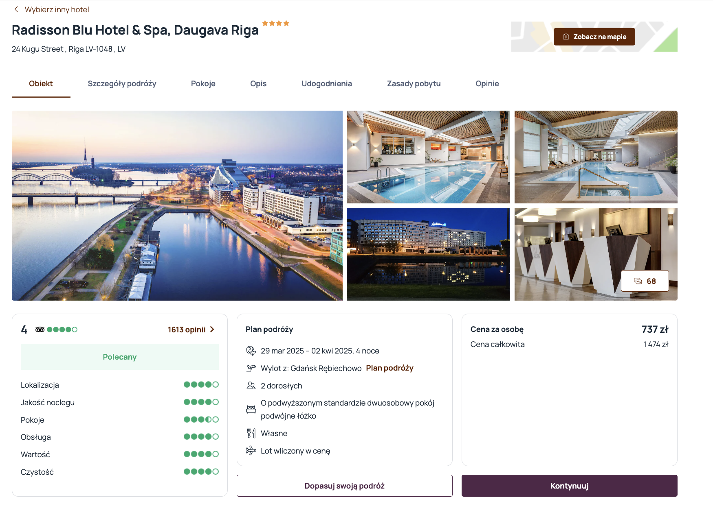Click the 2 dorosłych text
Image resolution: width=713 pixels, height=515 pixels.
(x=282, y=386)
